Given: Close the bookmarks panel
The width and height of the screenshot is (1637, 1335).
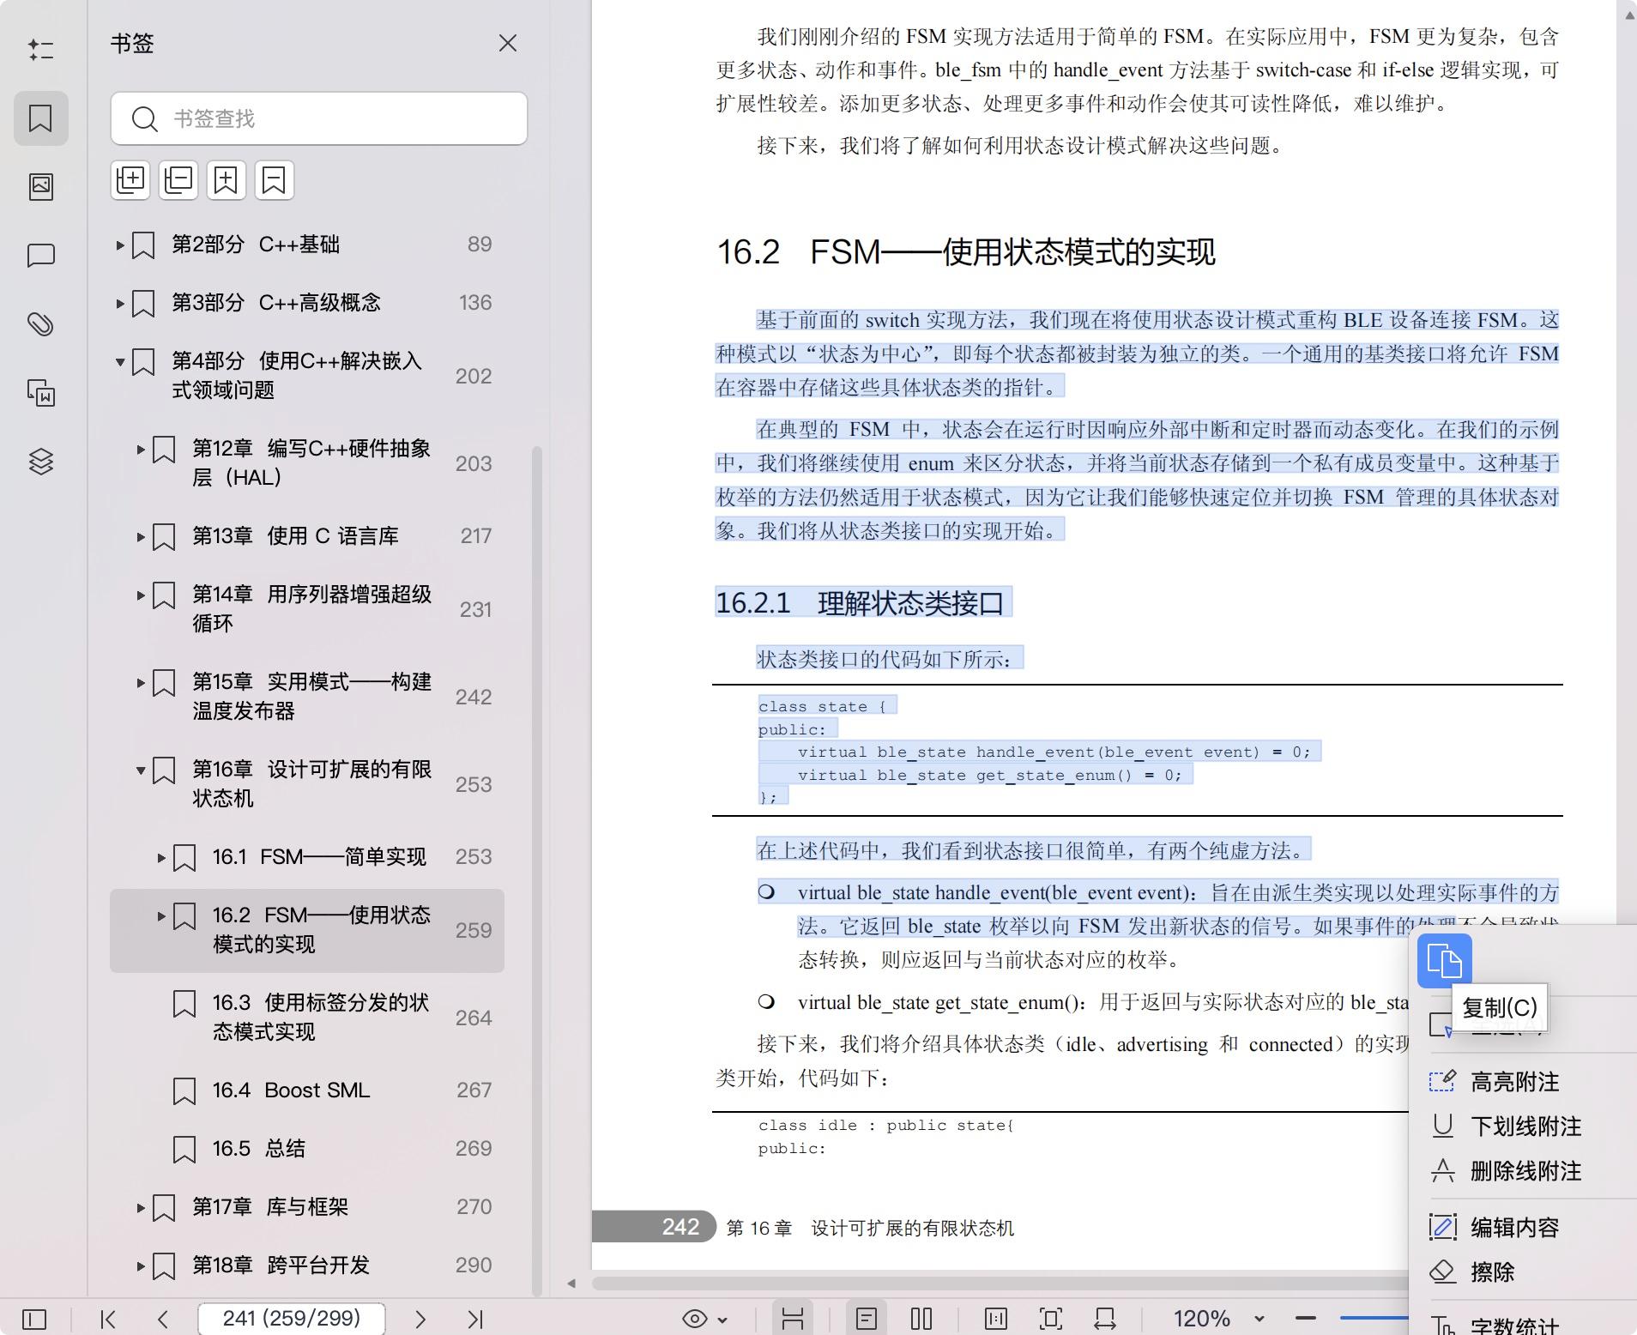Looking at the screenshot, I should 508,43.
